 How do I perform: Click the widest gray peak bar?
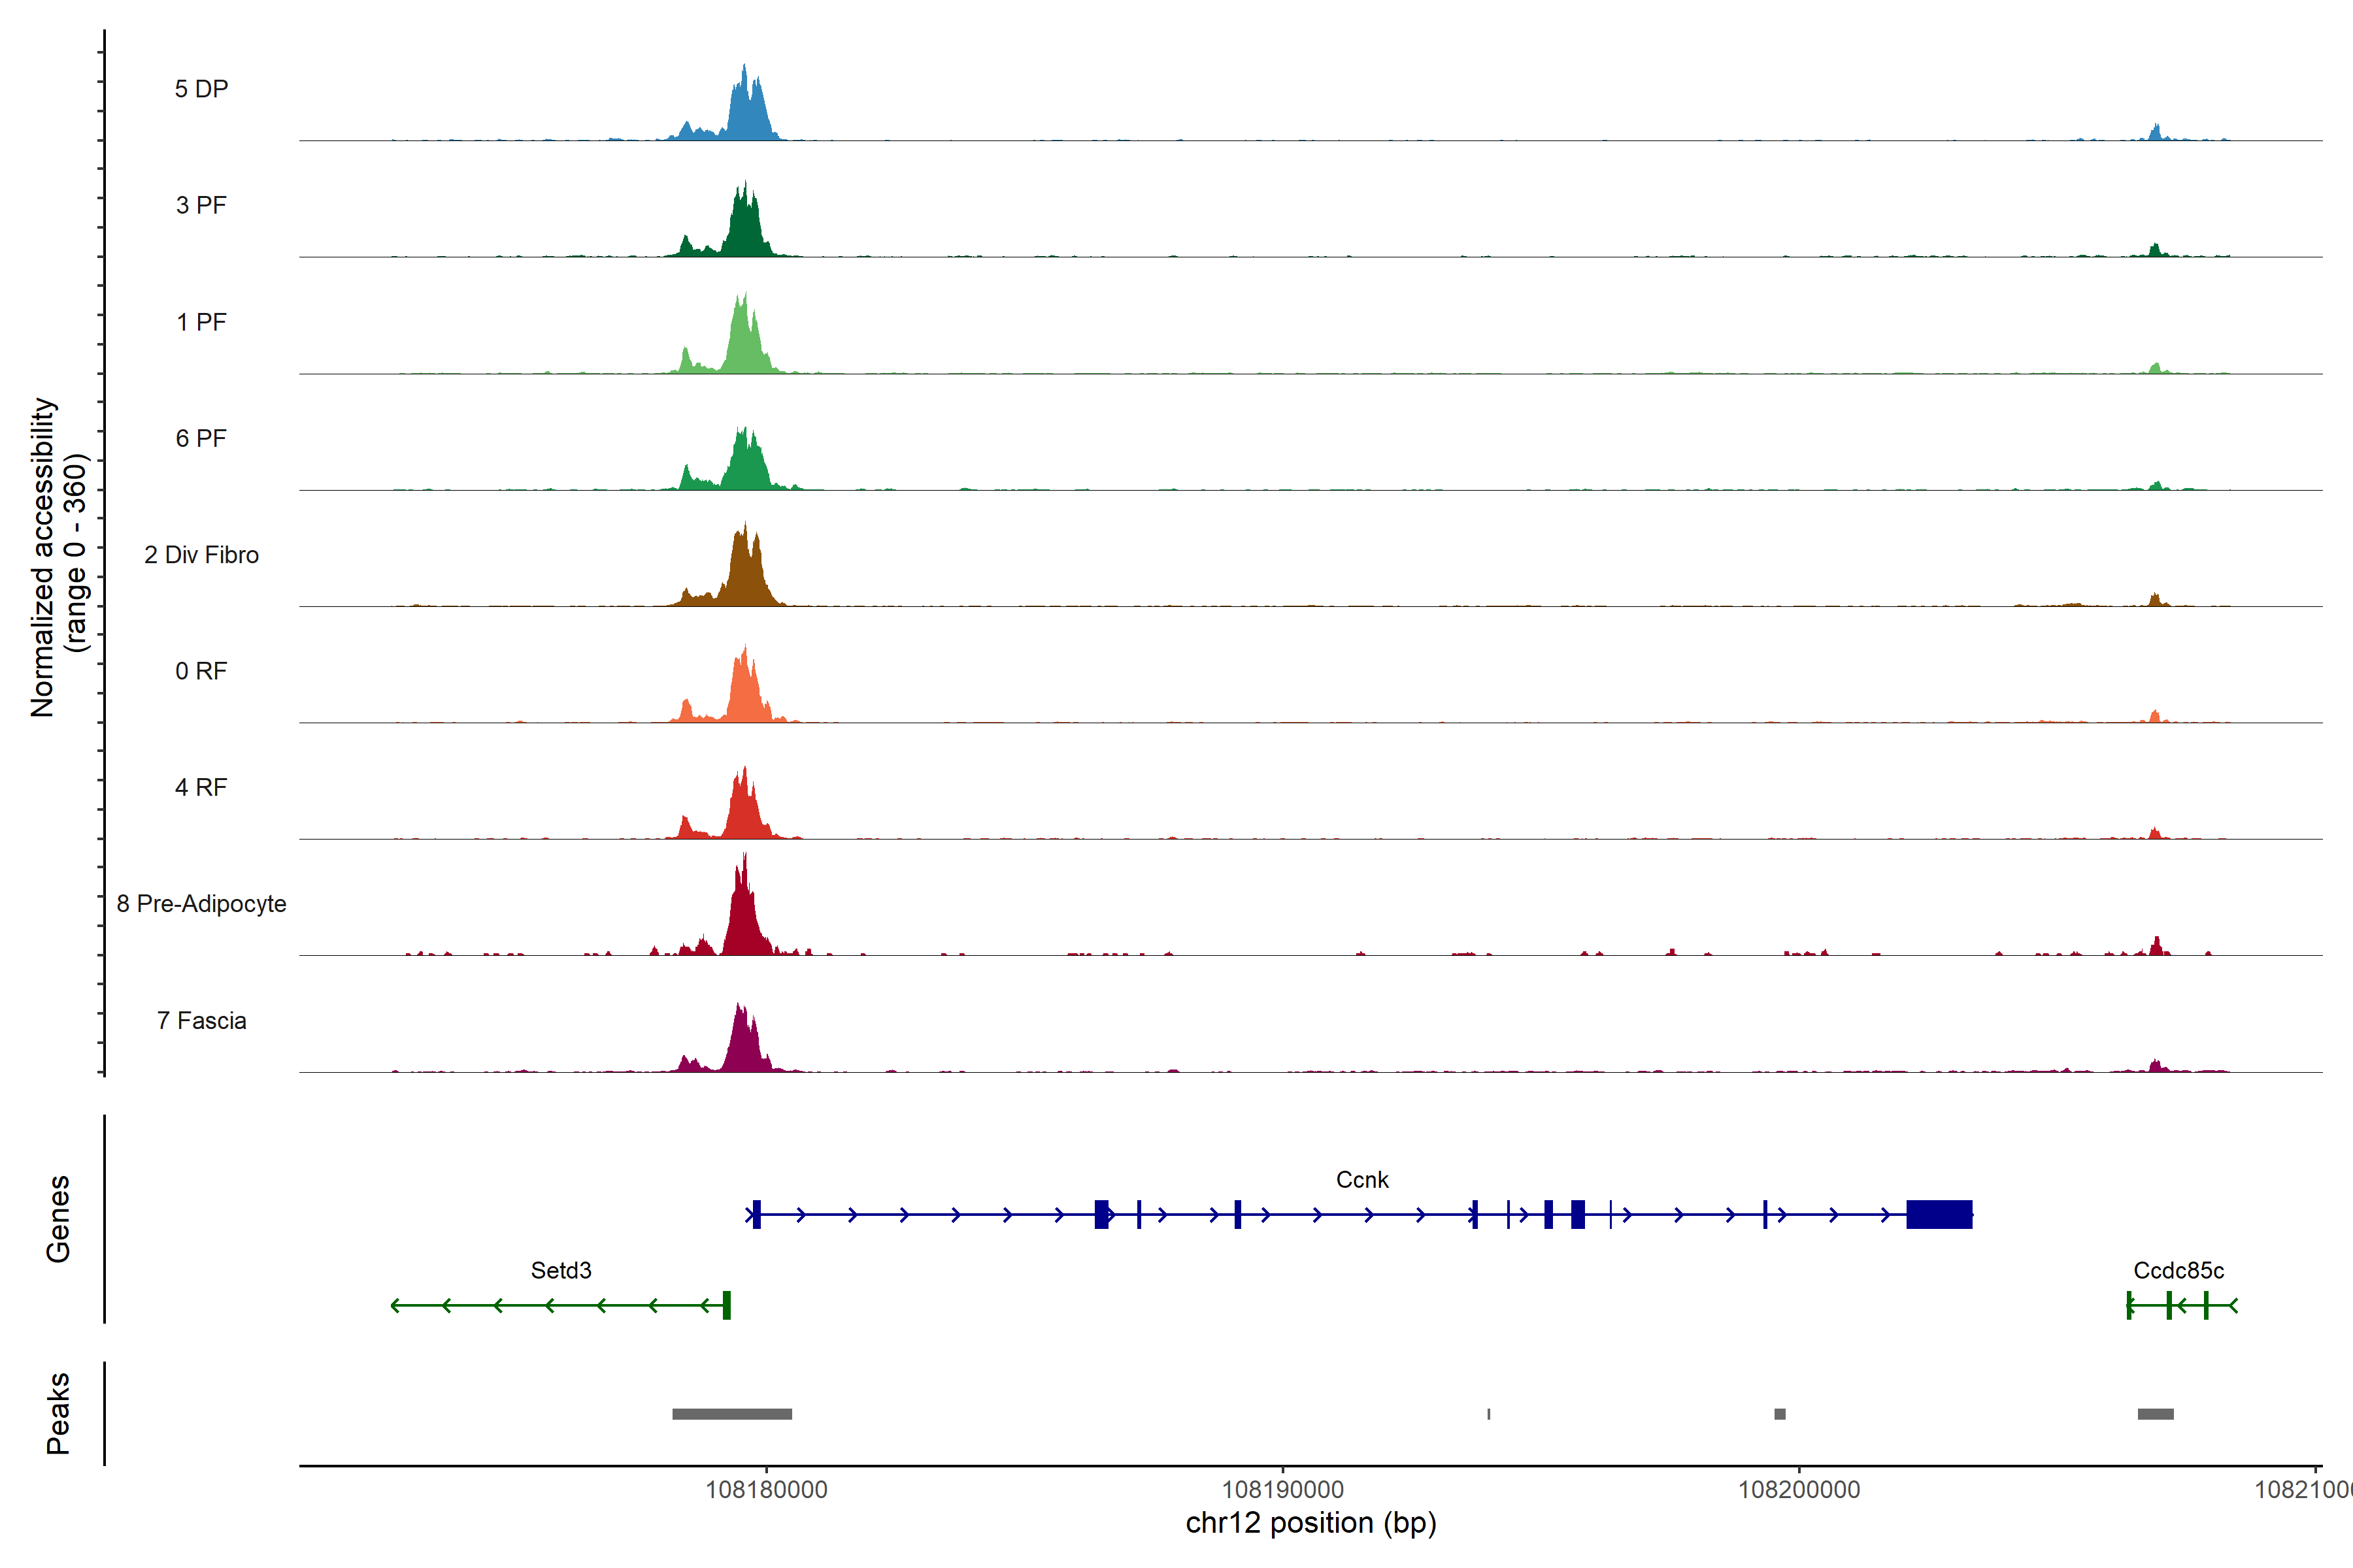(731, 1414)
